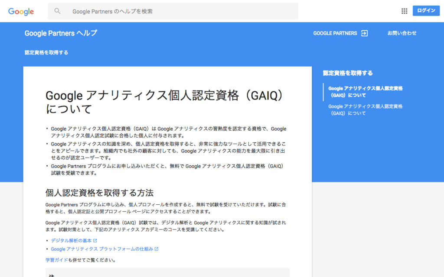Click the search magnifier icon

pyautogui.click(x=57, y=11)
